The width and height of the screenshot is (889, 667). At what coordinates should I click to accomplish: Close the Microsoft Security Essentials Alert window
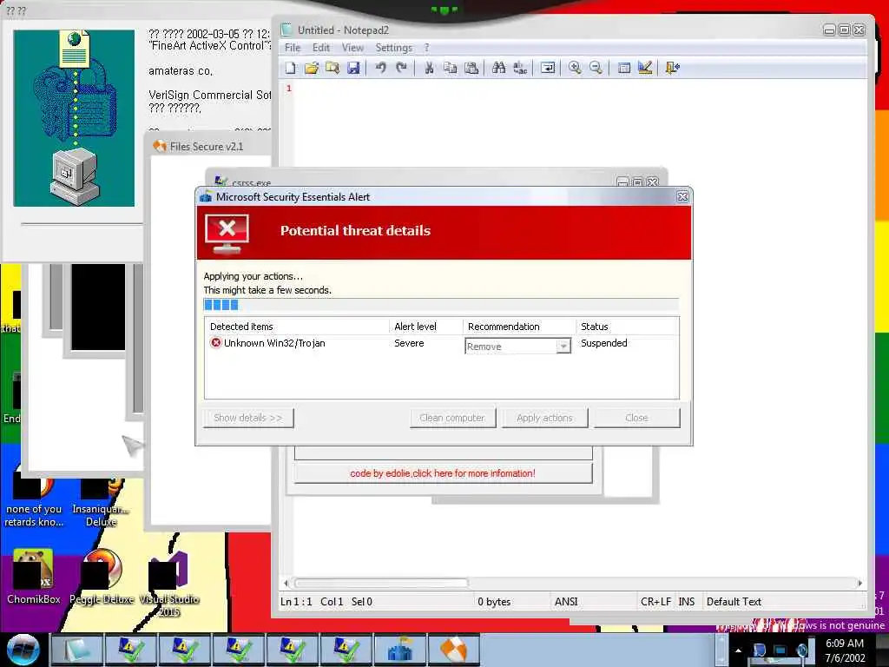(x=682, y=197)
